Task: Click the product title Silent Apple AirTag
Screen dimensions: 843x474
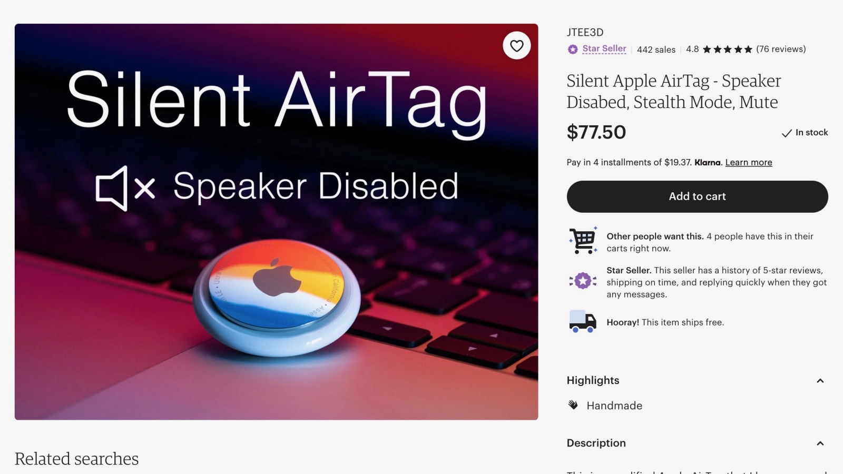Action: click(674, 91)
